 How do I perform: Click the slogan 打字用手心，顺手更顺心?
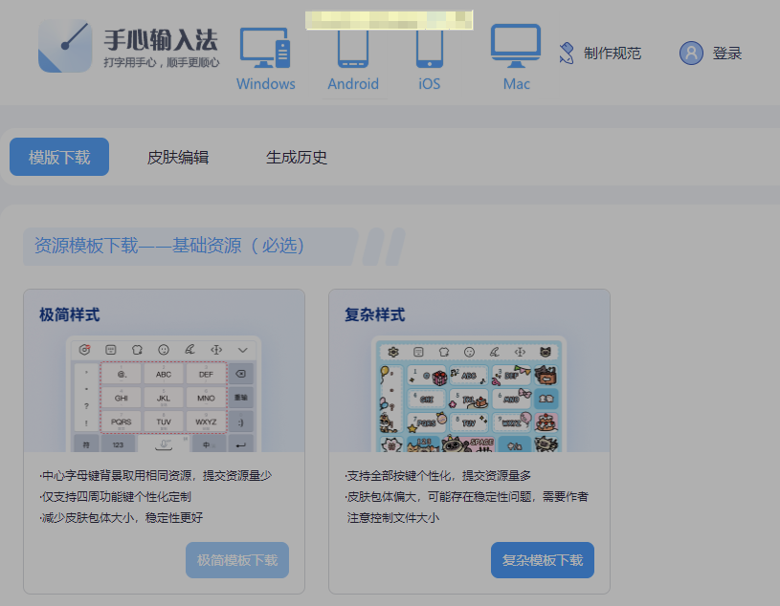point(161,62)
